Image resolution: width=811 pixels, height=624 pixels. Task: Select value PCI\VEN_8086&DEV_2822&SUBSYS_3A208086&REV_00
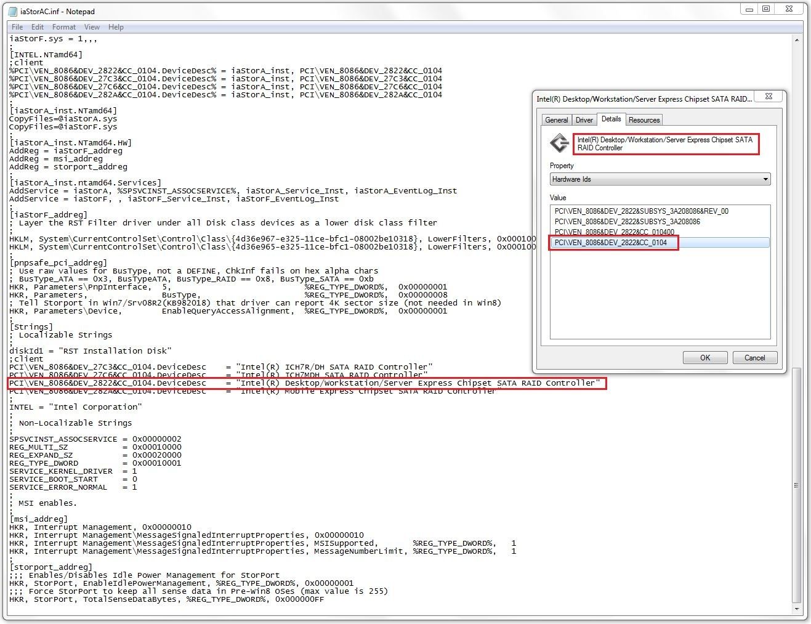(641, 211)
